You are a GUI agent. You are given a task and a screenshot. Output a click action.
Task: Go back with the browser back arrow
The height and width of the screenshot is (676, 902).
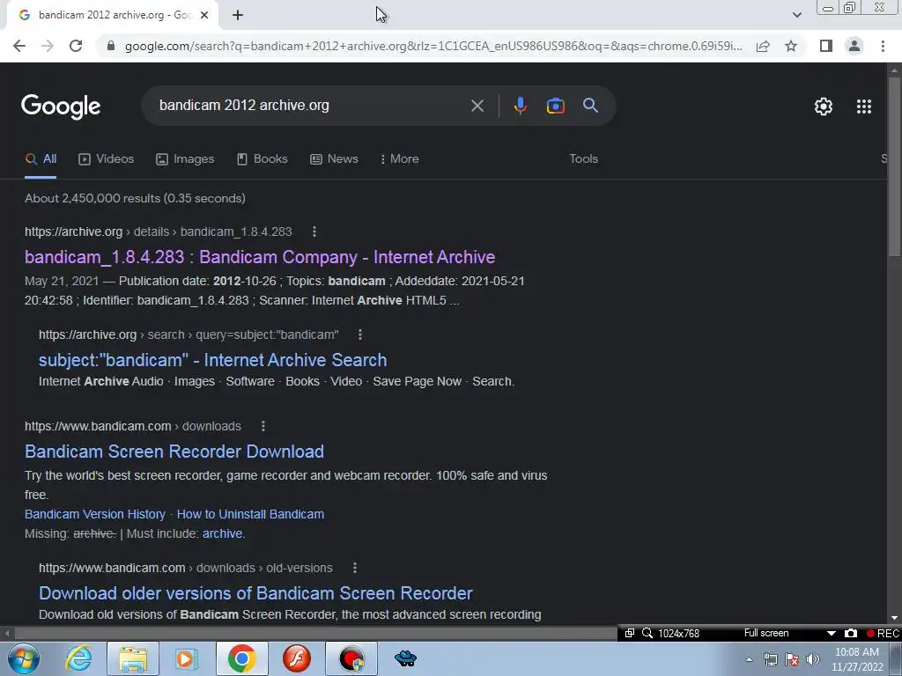click(19, 46)
